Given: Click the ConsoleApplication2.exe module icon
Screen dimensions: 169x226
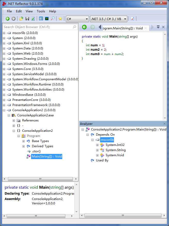Looking at the screenshot, I should pyautogui.click(x=14, y=115).
